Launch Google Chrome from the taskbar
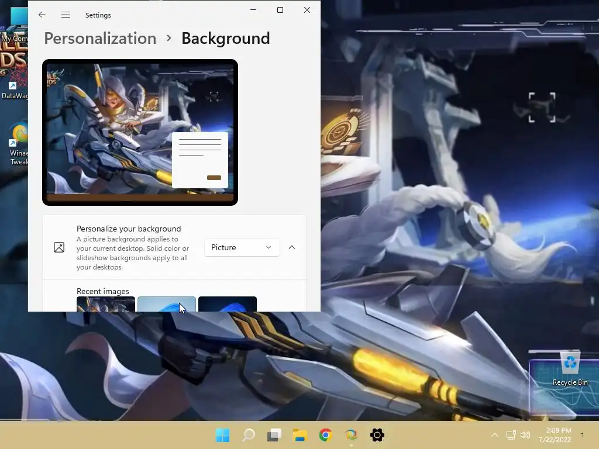The height and width of the screenshot is (449, 599). pyautogui.click(x=325, y=435)
